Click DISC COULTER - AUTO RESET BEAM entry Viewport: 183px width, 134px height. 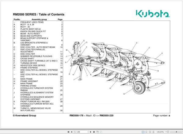pos(38,47)
